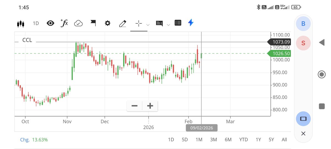The image size is (331, 149).
Task: Tap the Bluetooth status icon
Action: [x=258, y=7]
